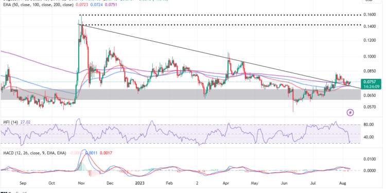Image resolution: width=386 pixels, height=193 pixels.
Task: Select the dotted horizontal line at 0.1400
Action: [x=221, y=25]
